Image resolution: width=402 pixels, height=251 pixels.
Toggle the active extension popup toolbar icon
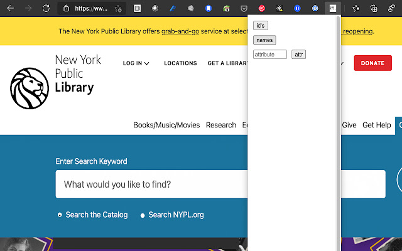[333, 8]
